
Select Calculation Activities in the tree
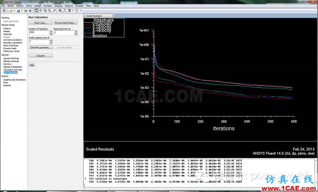13,70
